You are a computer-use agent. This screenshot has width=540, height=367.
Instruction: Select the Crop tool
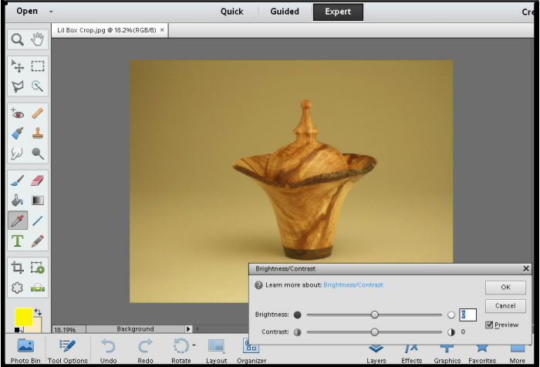click(x=17, y=268)
